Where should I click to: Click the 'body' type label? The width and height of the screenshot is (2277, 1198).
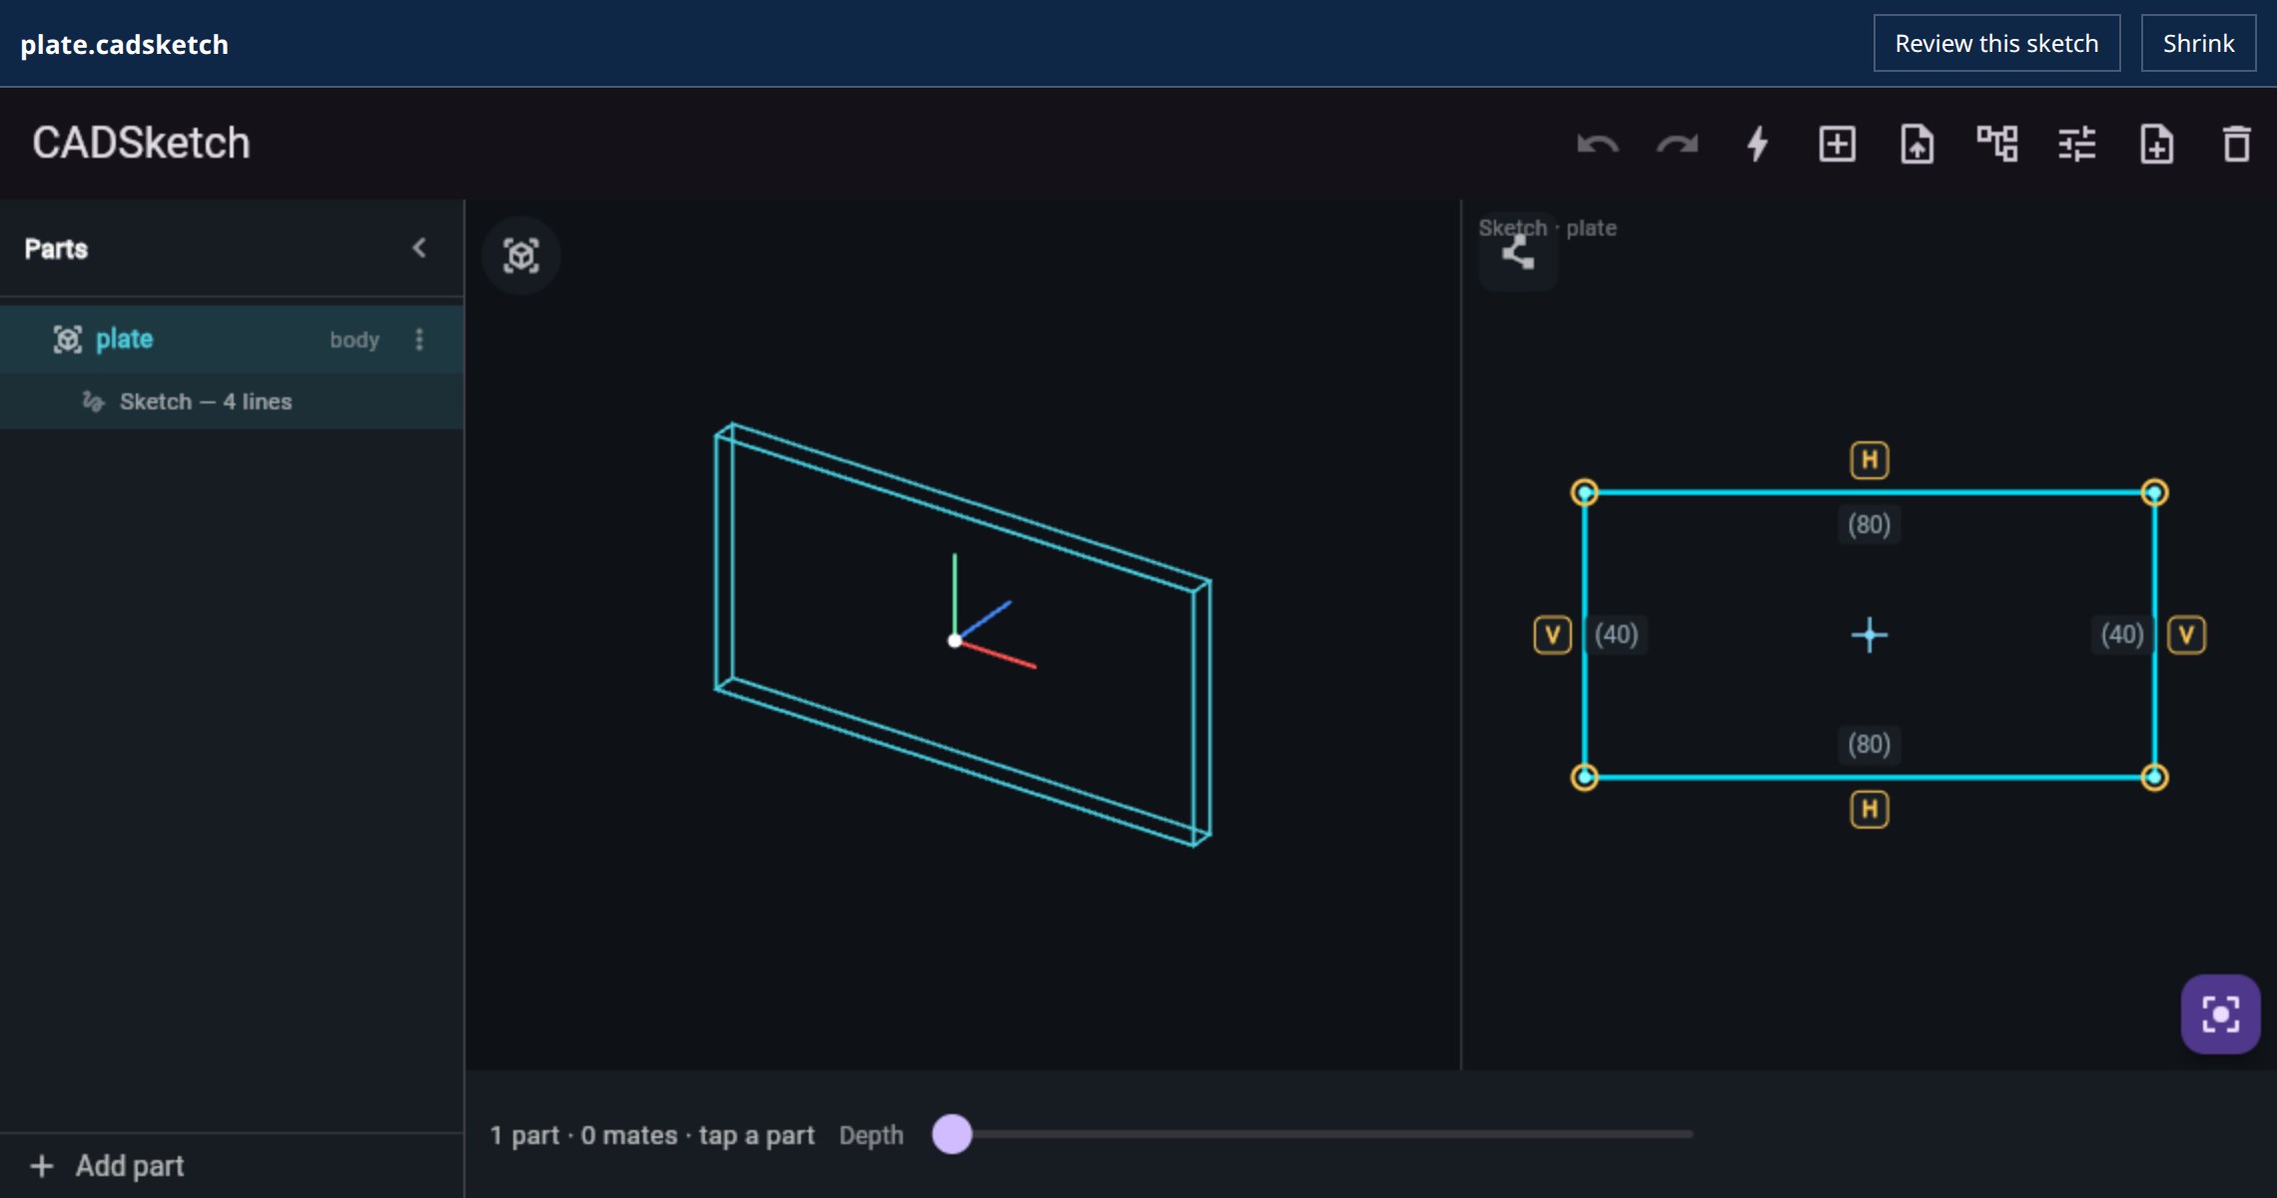[x=355, y=340]
